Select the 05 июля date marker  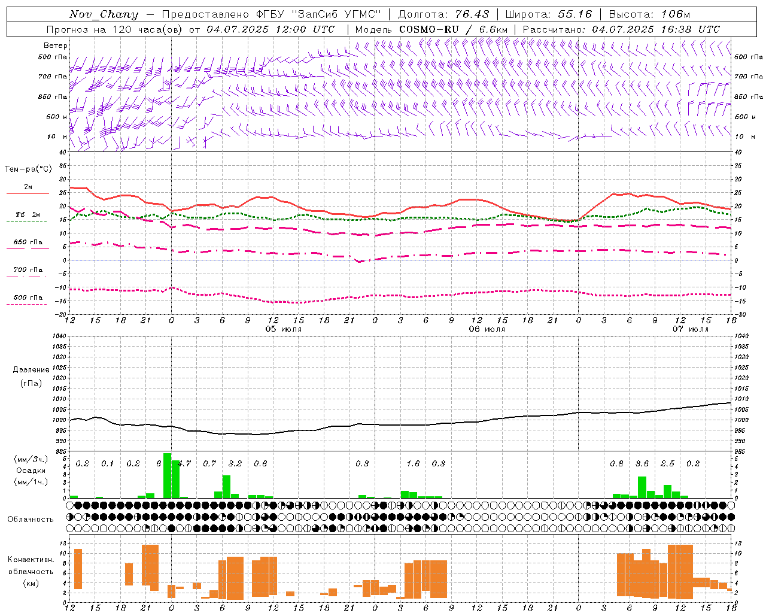pos(284,329)
